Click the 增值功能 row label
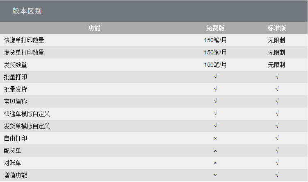This screenshot has width=308, height=182. click(x=16, y=175)
